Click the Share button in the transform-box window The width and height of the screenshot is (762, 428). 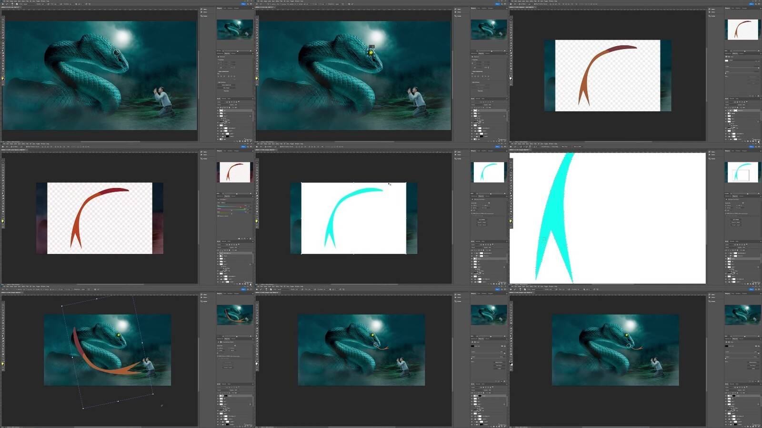[x=243, y=289]
